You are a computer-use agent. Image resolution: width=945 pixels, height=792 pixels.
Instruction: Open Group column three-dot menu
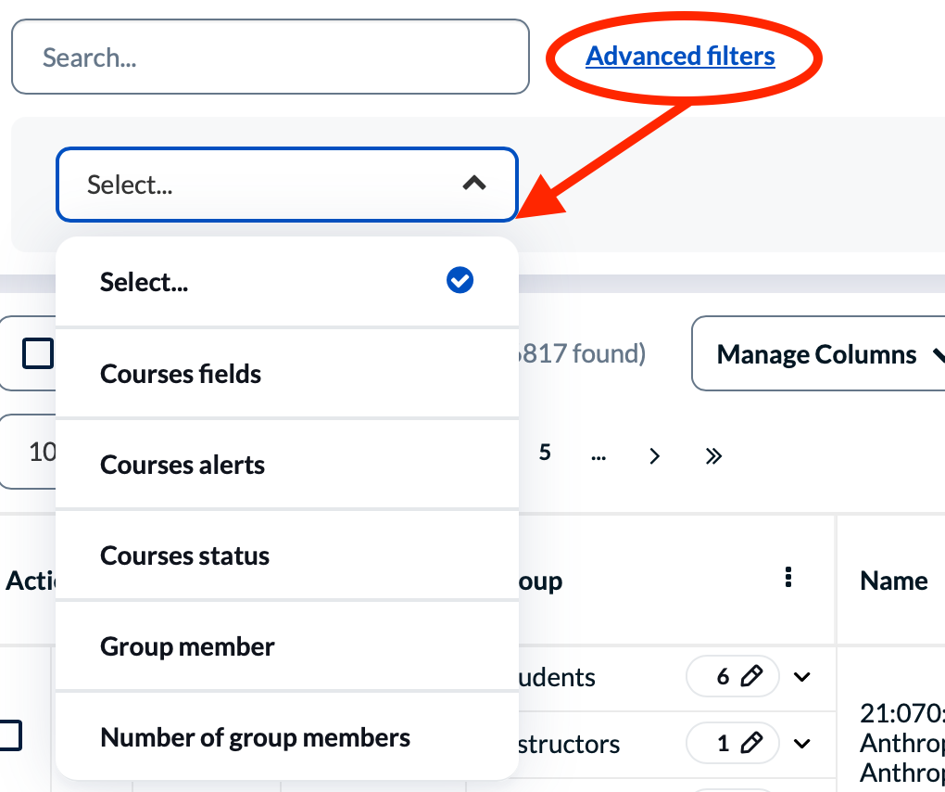point(788,577)
